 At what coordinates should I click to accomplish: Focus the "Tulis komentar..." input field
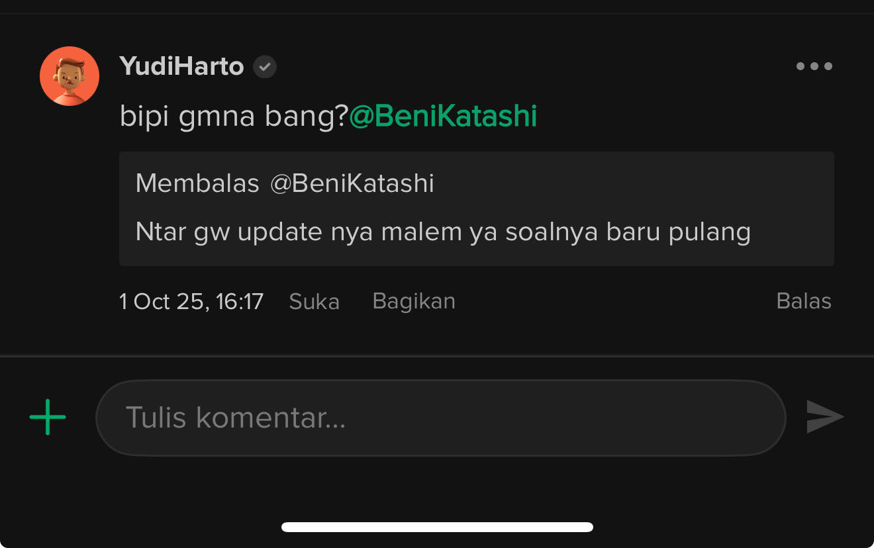[440, 418]
